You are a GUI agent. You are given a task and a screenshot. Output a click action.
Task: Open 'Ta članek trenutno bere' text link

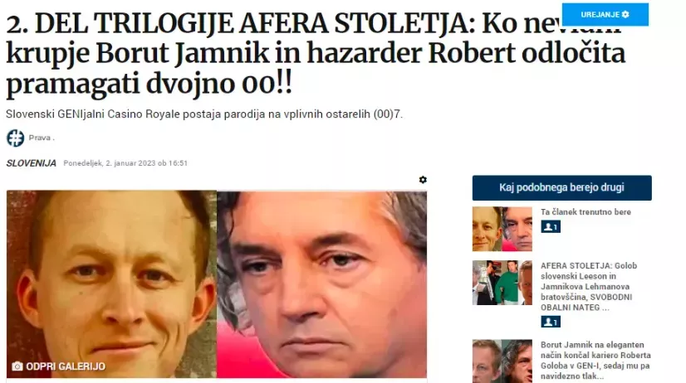tap(586, 212)
